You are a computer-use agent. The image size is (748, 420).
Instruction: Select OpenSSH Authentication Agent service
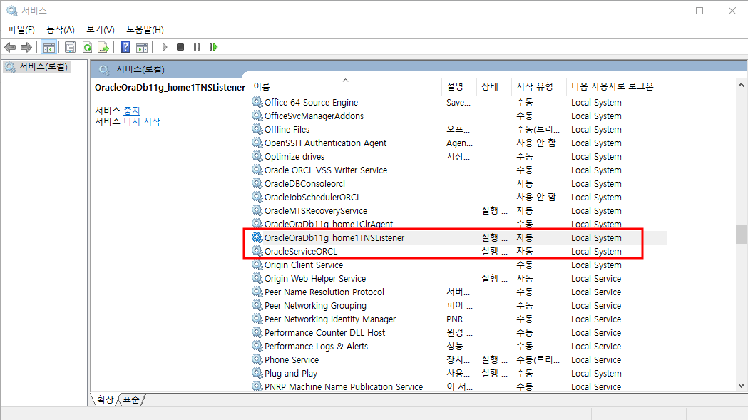(325, 143)
